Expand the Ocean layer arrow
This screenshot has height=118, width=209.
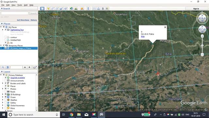point(3,97)
